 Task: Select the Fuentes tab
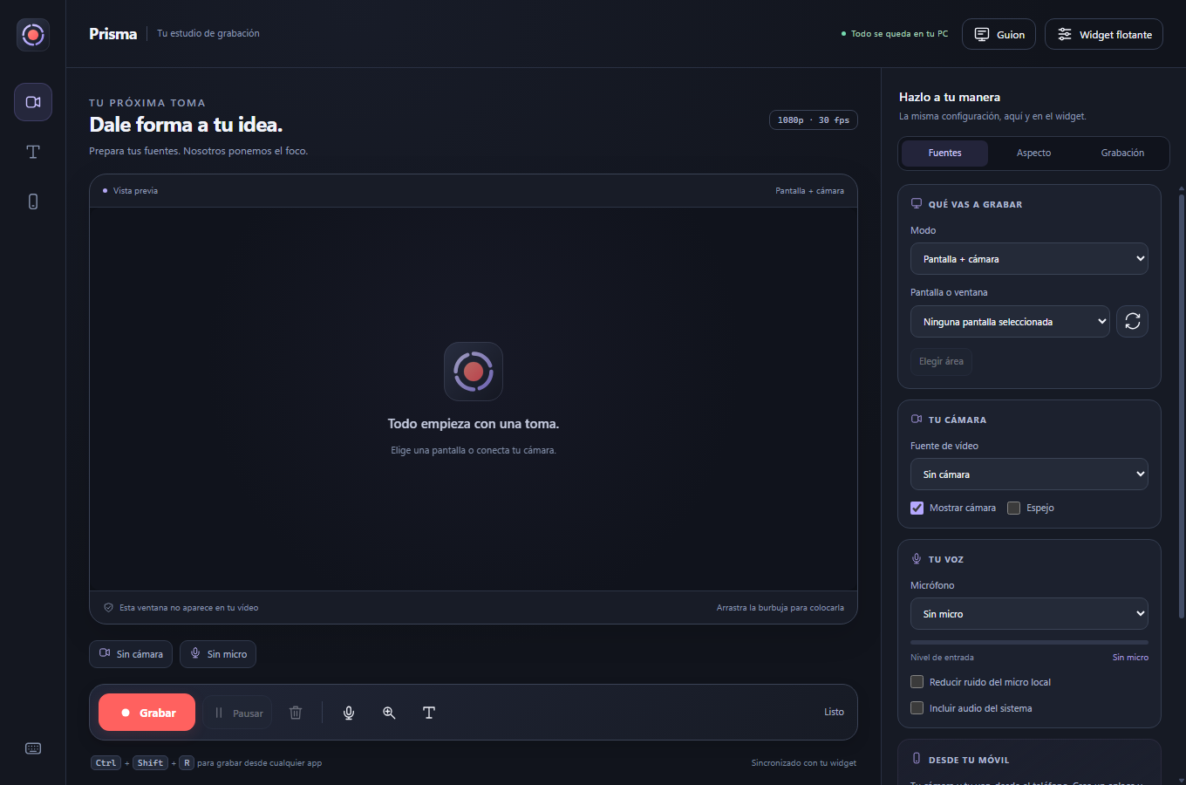point(944,153)
